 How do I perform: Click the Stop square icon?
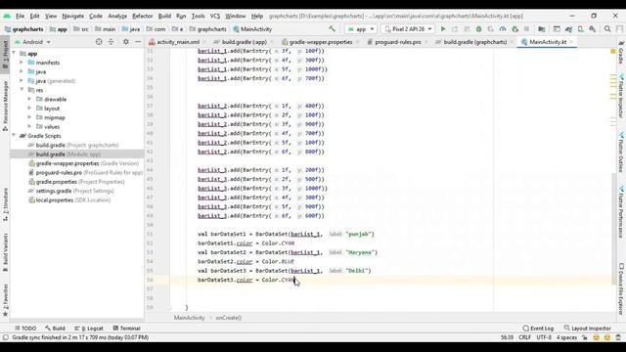(x=526, y=29)
